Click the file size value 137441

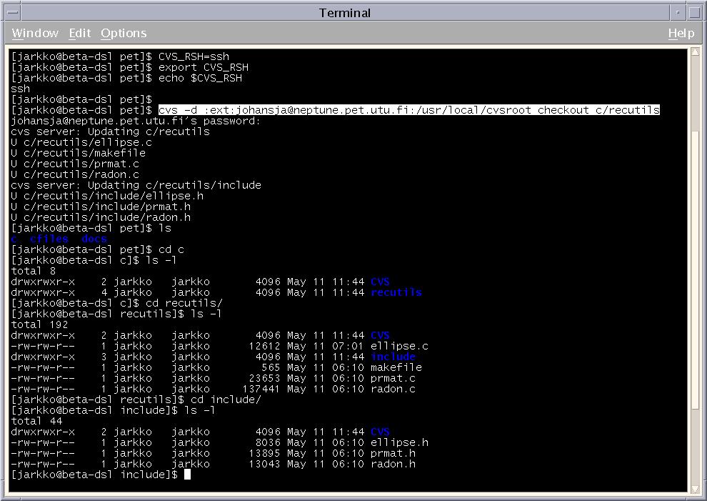261,389
